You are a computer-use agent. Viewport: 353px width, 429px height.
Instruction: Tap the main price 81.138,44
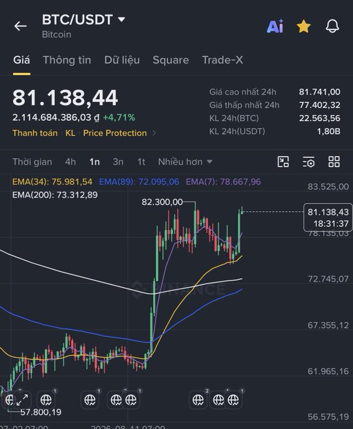[66, 98]
